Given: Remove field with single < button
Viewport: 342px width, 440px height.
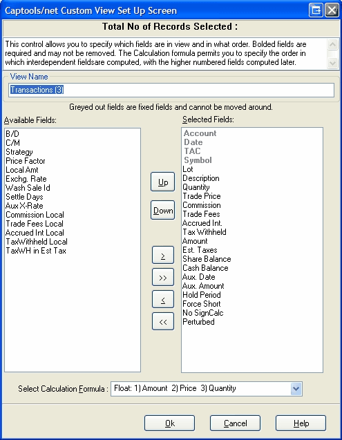Looking at the screenshot, I should (x=163, y=299).
